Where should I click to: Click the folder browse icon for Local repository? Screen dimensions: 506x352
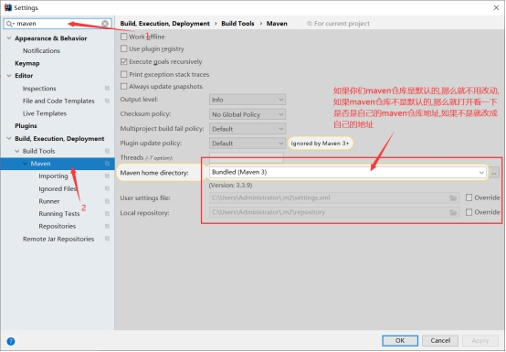click(x=453, y=212)
